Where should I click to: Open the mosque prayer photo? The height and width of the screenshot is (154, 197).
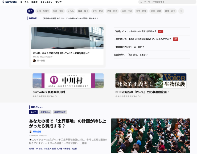pyautogui.click(x=150, y=136)
